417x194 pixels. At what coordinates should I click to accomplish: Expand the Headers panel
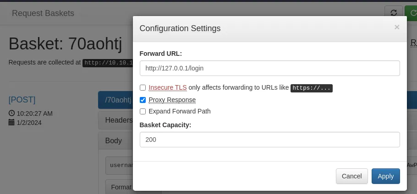pos(115,120)
